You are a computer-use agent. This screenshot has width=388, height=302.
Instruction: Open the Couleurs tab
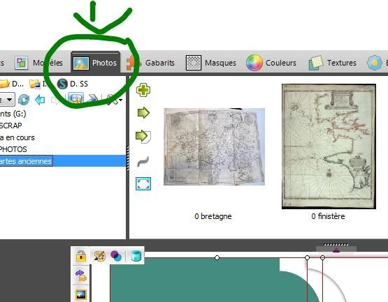pyautogui.click(x=271, y=63)
